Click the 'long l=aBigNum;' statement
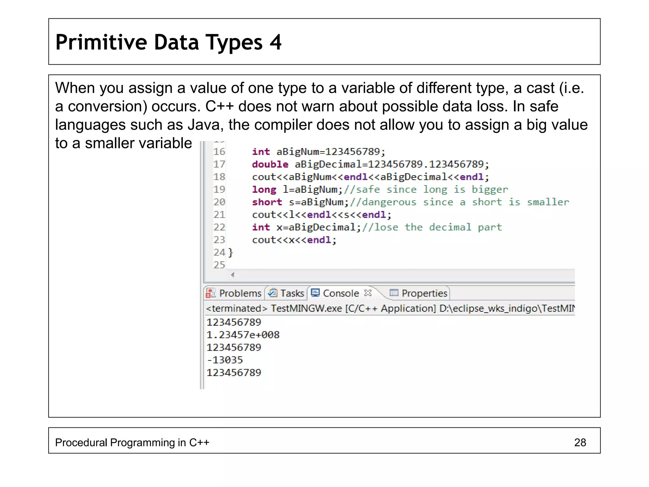The image size is (649, 487). point(298,190)
